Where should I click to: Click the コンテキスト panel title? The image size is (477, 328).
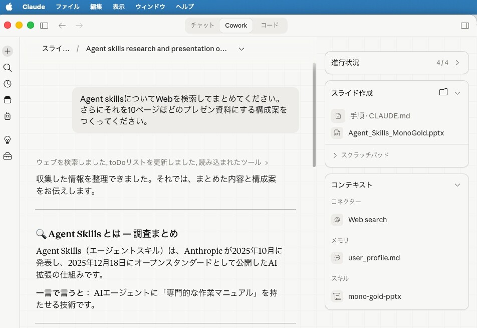pos(352,185)
